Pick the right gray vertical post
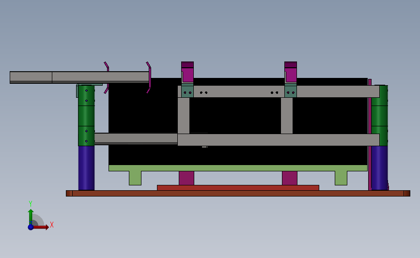420x258 pixels. 287,116
